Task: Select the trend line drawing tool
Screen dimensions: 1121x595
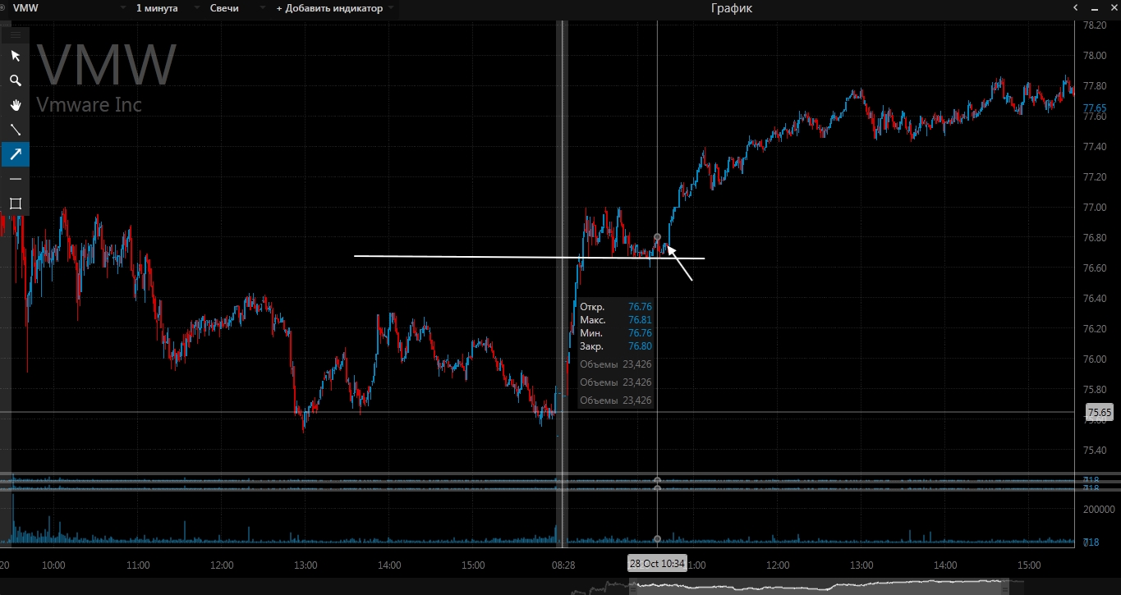Action: [x=15, y=130]
